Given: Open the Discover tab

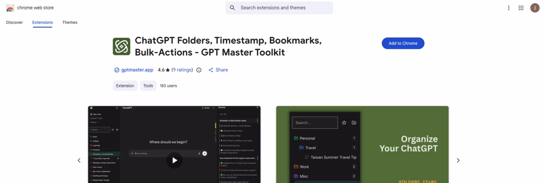Looking at the screenshot, I should coord(15,23).
